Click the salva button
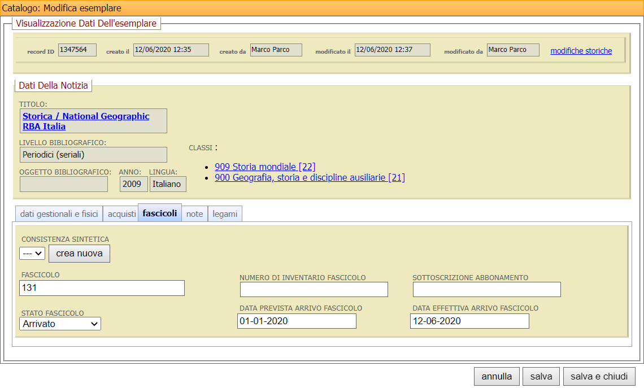 tap(541, 377)
